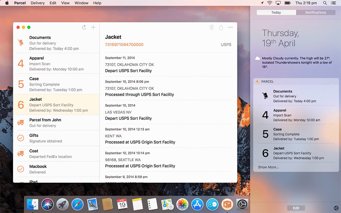Viewport: 341px width, 213px height.
Task: Select the Macbook delivery row
Action: coord(56,169)
